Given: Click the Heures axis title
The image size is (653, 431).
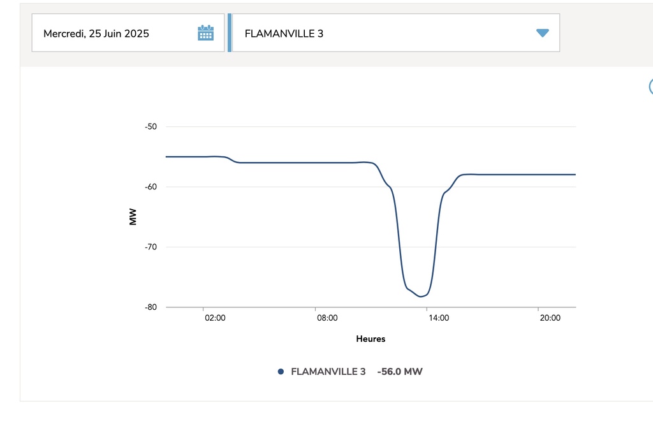Looking at the screenshot, I should pos(371,339).
